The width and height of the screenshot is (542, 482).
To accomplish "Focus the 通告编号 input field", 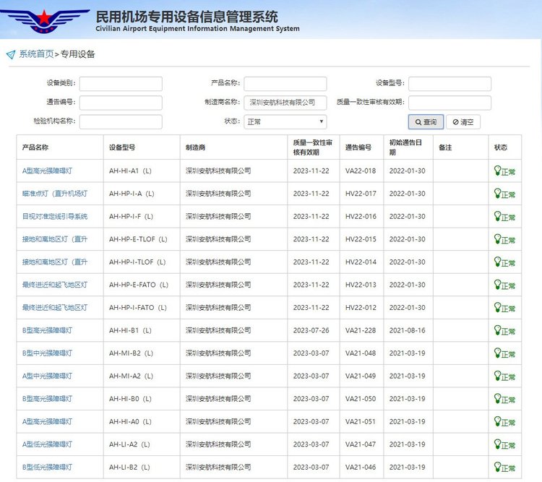I will click(121, 103).
